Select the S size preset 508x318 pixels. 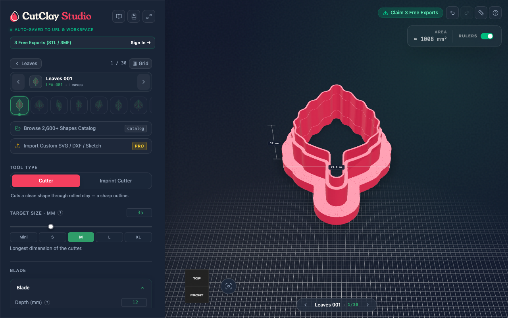(52, 237)
